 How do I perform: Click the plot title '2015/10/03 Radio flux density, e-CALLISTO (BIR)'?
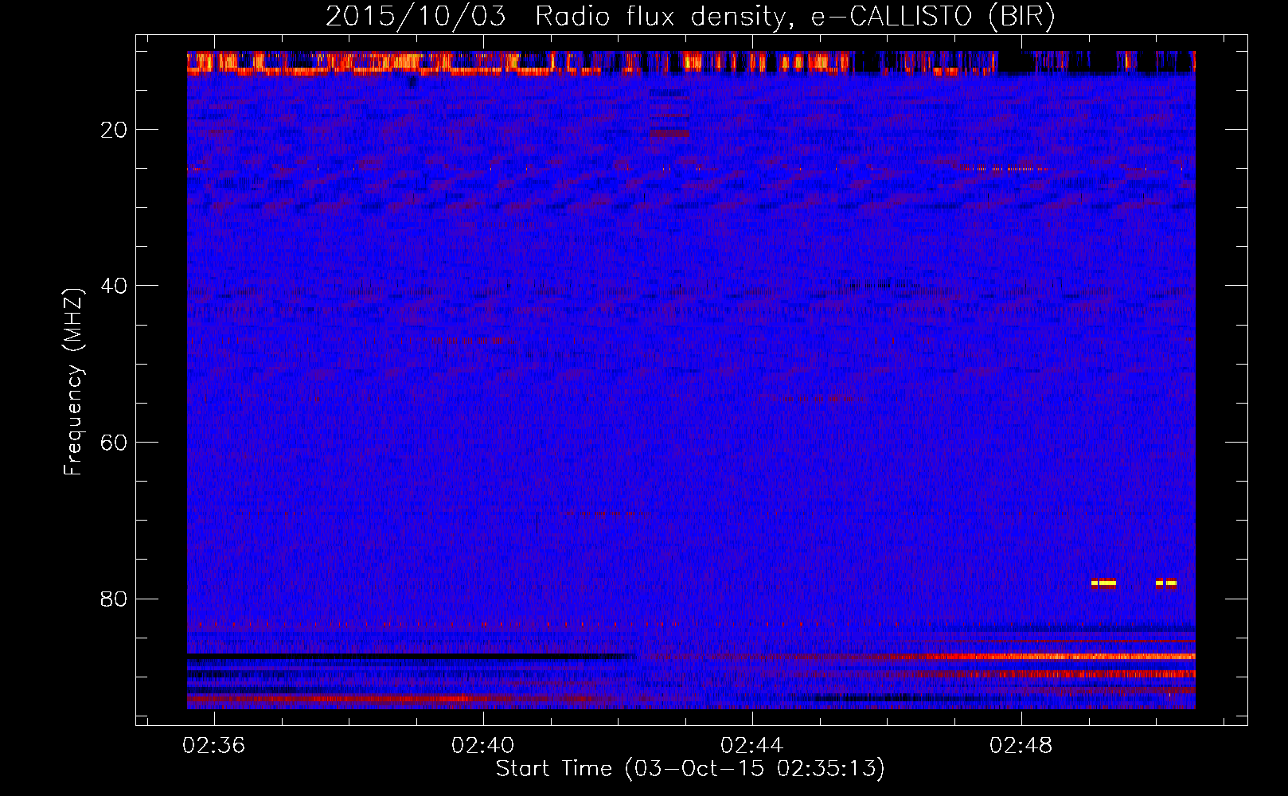[x=690, y=16]
